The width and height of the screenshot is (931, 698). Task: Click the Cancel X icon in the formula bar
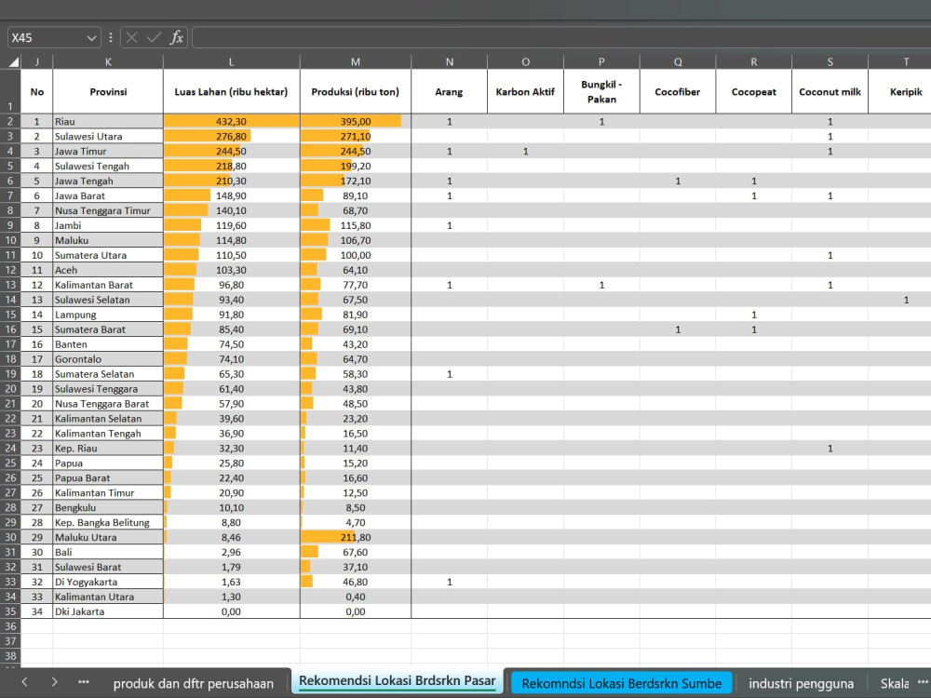point(132,38)
